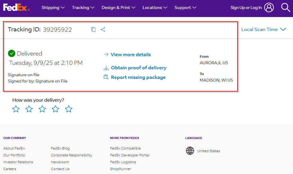The width and height of the screenshot is (293, 174).
Task: Open FedEx Blog link
Action: point(60,148)
